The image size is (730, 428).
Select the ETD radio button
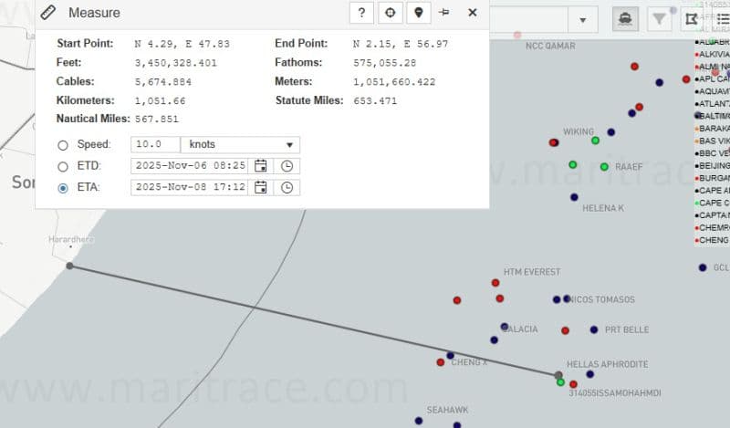pyautogui.click(x=63, y=167)
